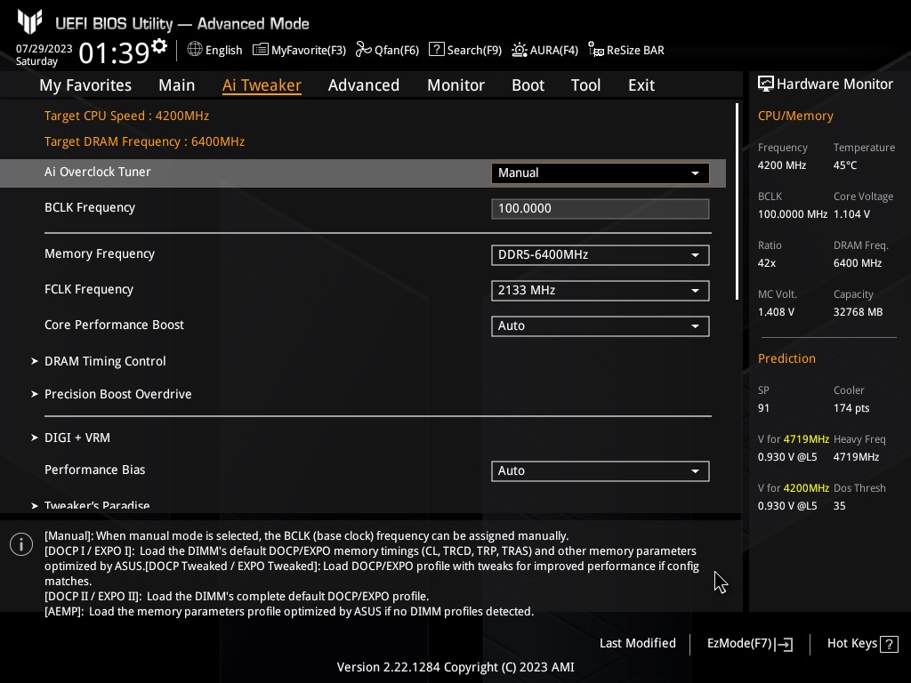This screenshot has width=911, height=683.
Task: Switch to the Monitor tab
Action: (455, 84)
